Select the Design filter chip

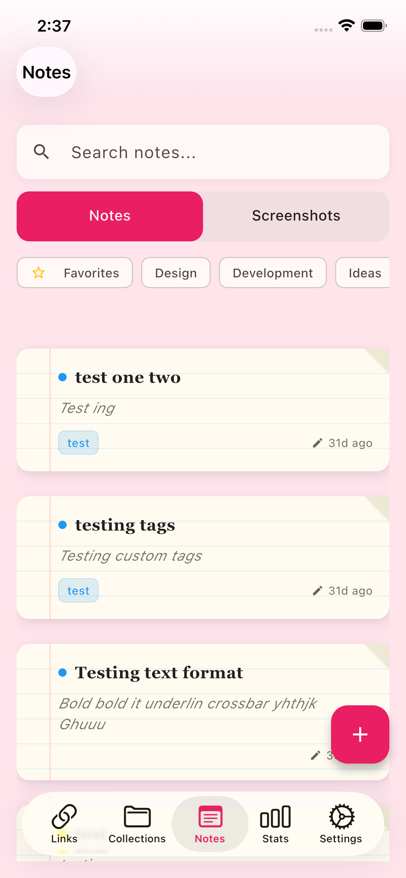pyautogui.click(x=176, y=273)
